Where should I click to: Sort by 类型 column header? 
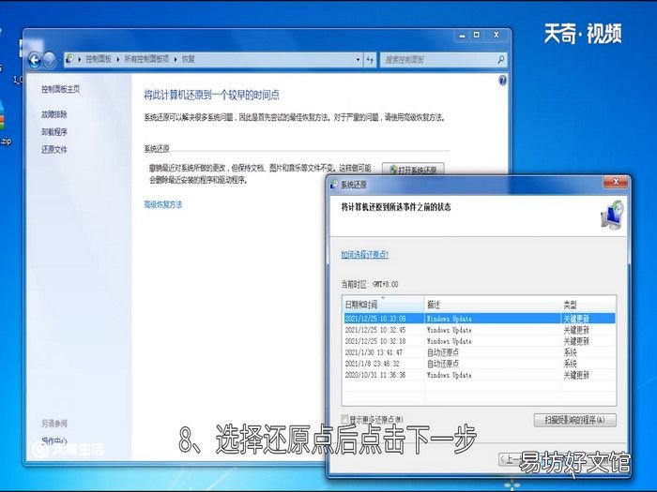[x=588, y=305]
